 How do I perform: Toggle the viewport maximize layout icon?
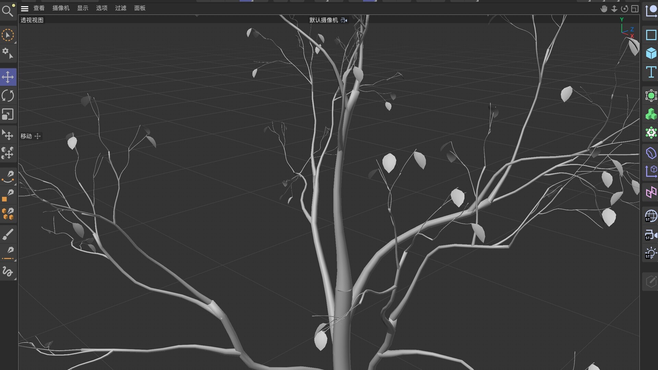635,9
